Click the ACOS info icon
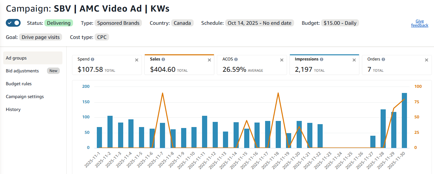 (x=236, y=60)
